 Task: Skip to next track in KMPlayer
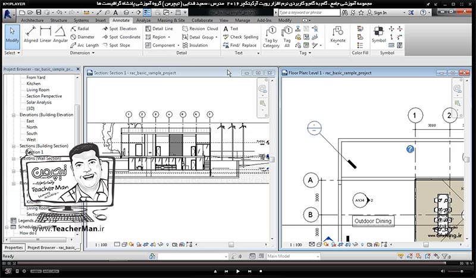(249, 271)
